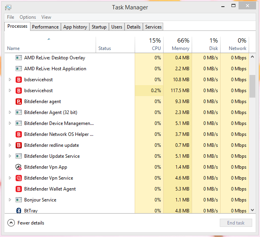Click the BtTray Bluetooth icon
The height and width of the screenshot is (237, 260).
point(19,210)
